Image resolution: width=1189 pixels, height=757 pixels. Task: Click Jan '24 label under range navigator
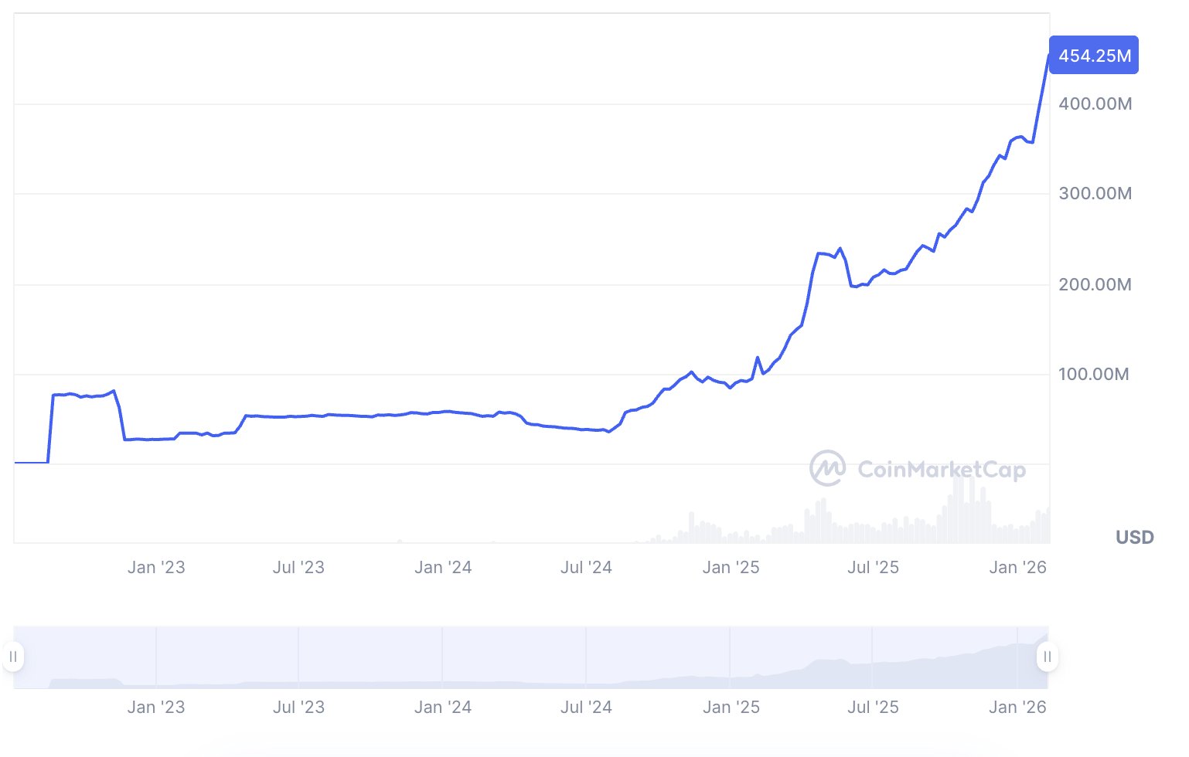[x=443, y=707]
